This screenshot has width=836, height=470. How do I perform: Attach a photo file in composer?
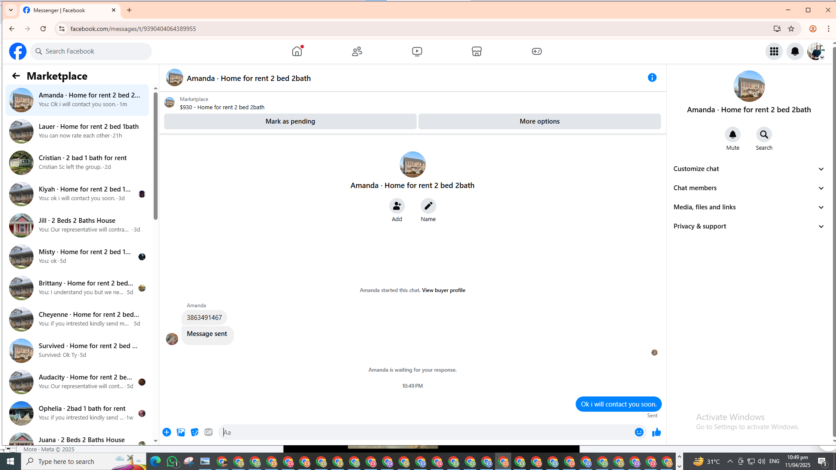click(181, 432)
